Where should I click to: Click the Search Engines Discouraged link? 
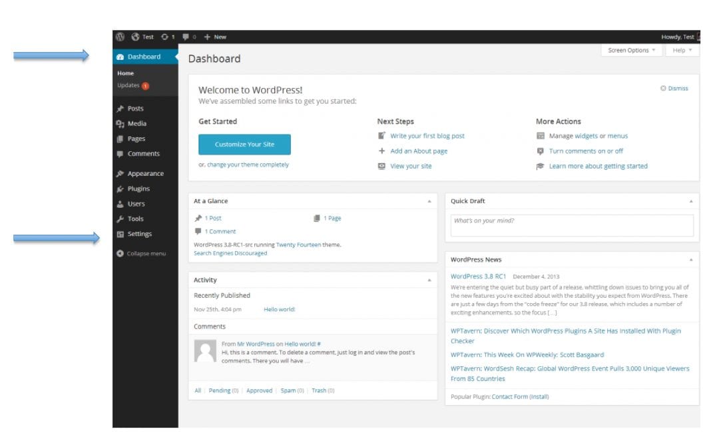tap(230, 253)
